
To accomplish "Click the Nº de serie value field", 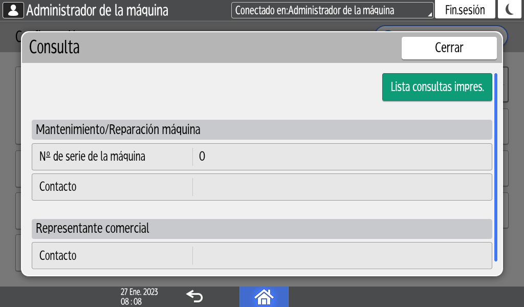I will (x=342, y=157).
